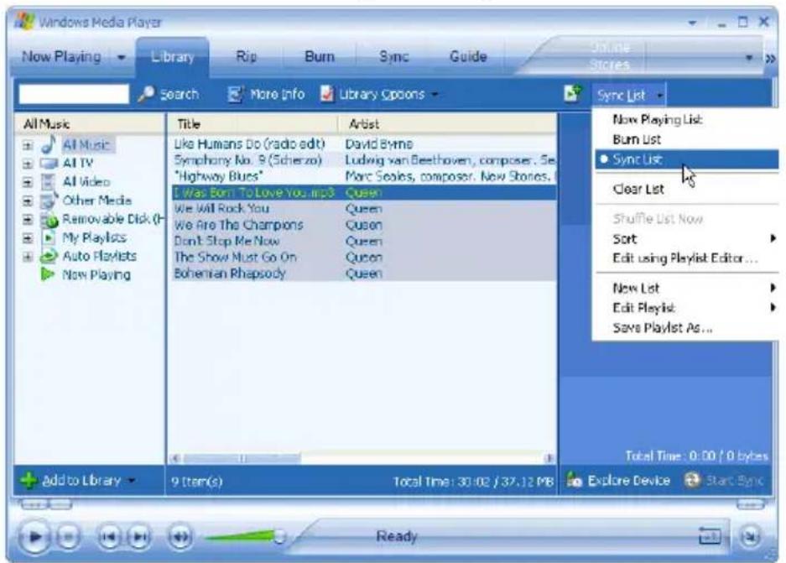Viewport: 786px width, 563px height.
Task: Open More Info icon
Action: tap(235, 94)
